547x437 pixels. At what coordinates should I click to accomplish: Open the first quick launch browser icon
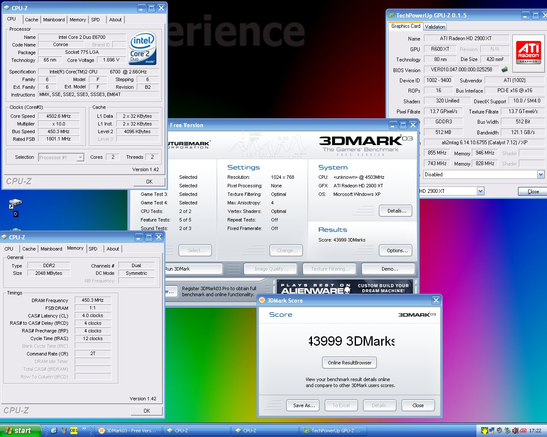click(54, 431)
